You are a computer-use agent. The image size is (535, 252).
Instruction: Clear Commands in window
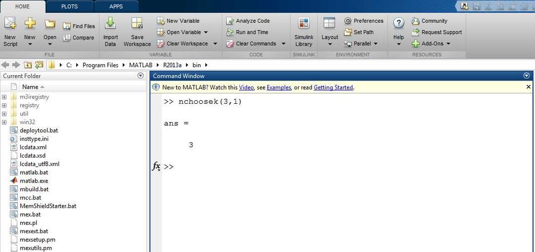click(251, 44)
